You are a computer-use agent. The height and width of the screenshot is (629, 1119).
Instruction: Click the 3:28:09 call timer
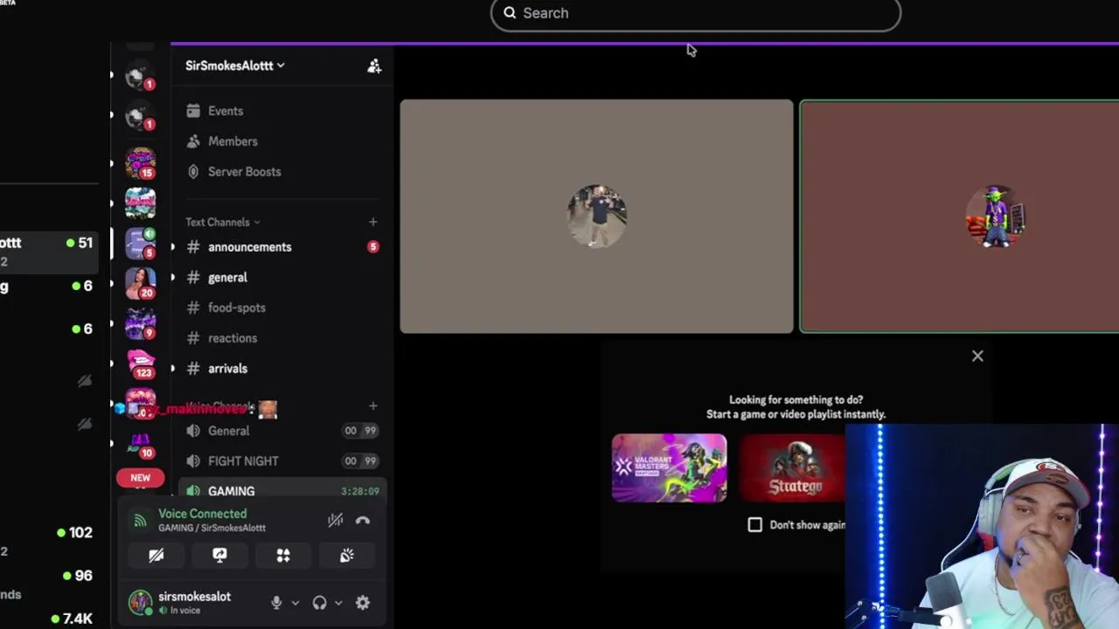(360, 492)
